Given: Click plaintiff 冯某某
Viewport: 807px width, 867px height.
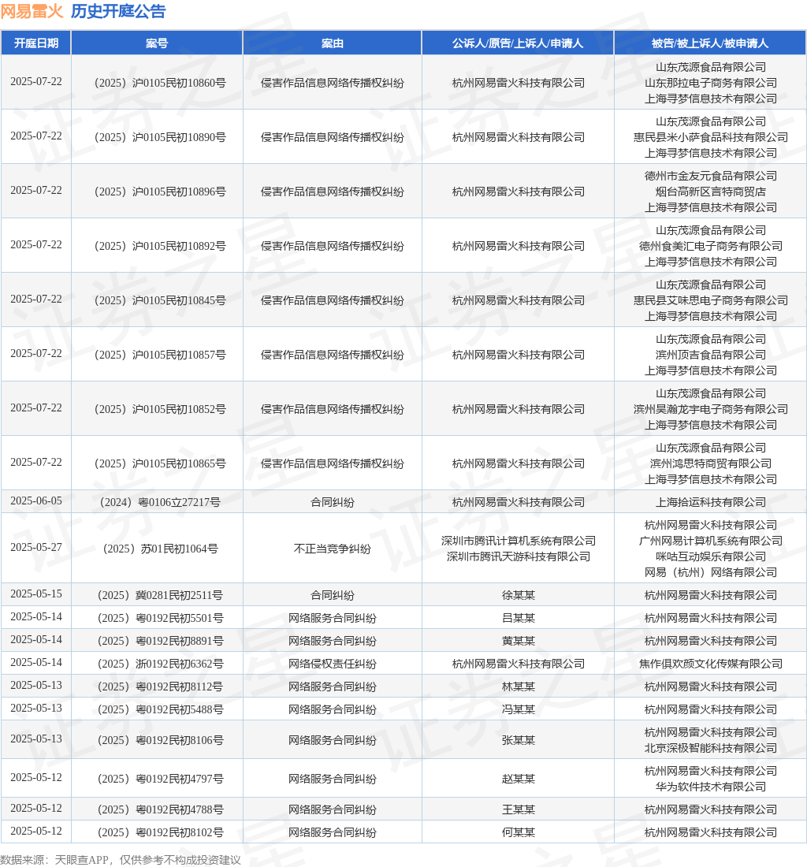Looking at the screenshot, I should point(519,709).
